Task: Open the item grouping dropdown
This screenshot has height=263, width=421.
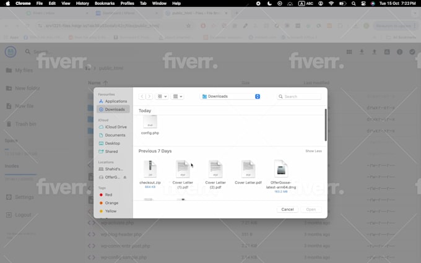Action: click(x=178, y=97)
